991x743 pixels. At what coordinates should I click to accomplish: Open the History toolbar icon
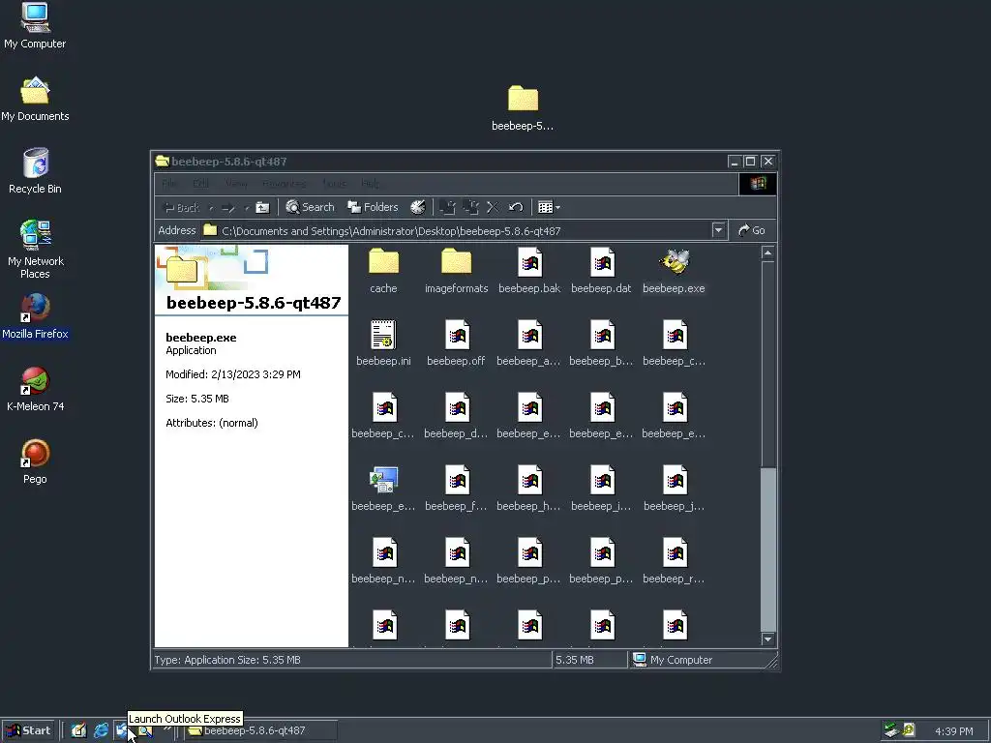(418, 207)
